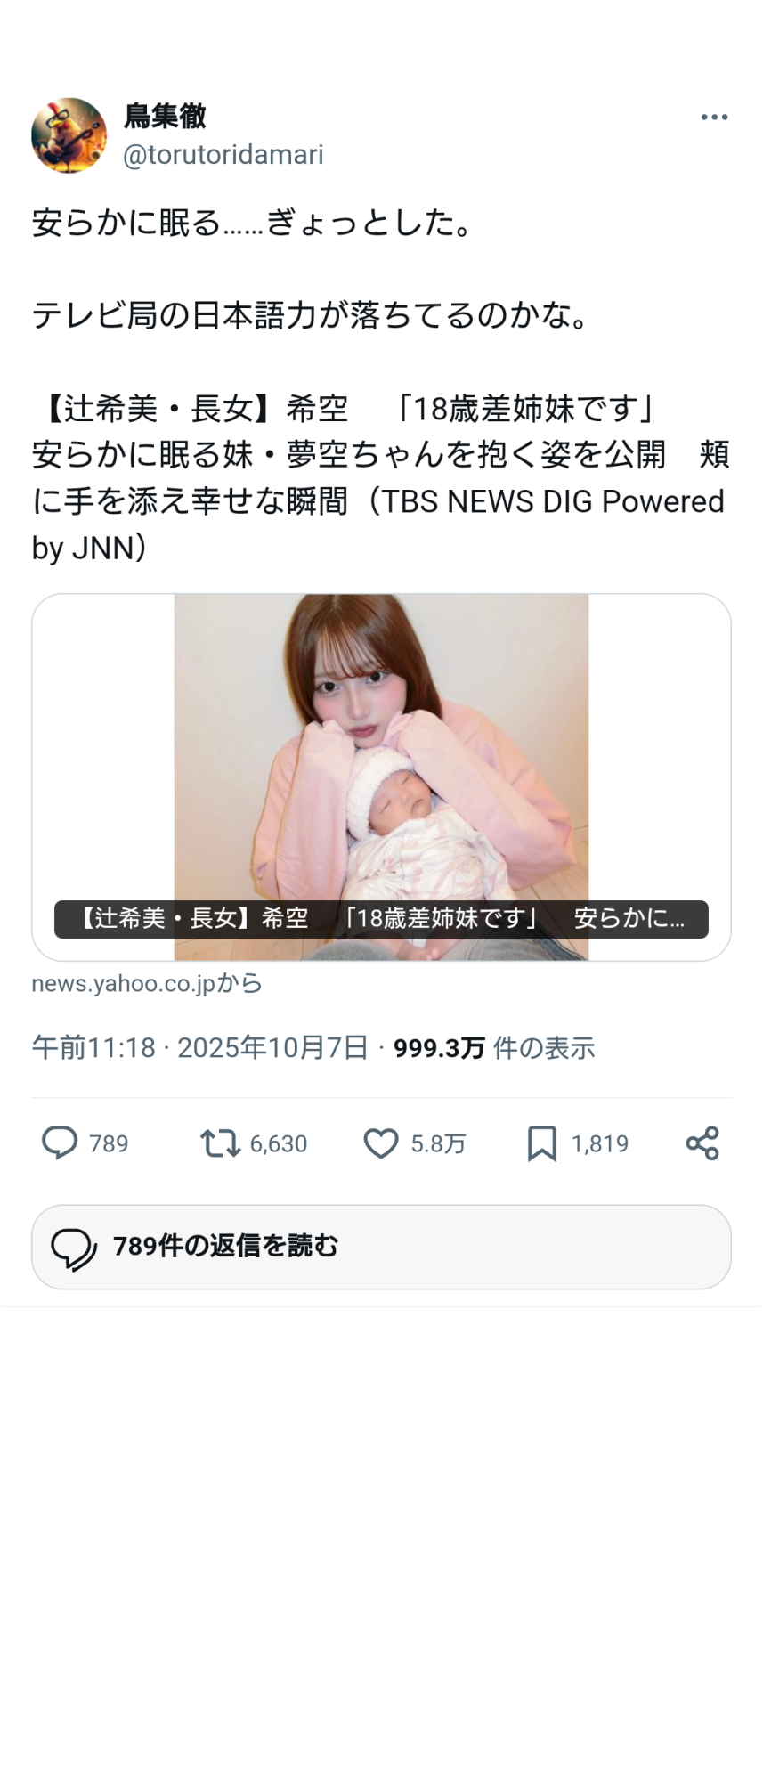
Task: Click the repost count 6,630
Action: [x=279, y=1143]
